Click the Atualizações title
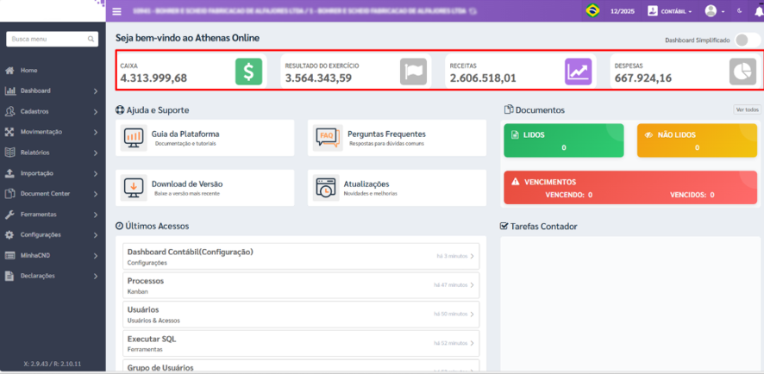 tap(366, 184)
